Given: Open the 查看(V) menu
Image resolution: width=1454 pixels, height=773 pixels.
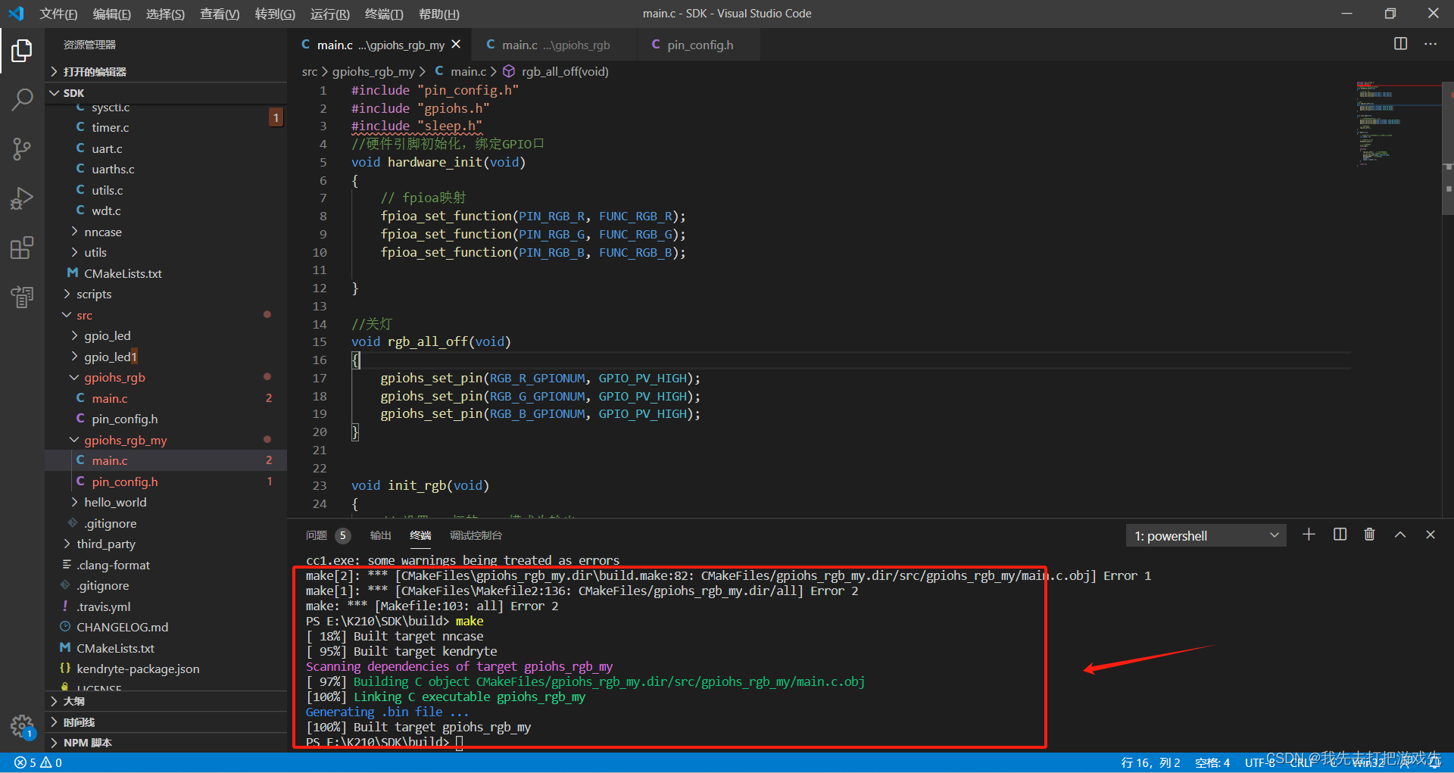Looking at the screenshot, I should tap(220, 14).
